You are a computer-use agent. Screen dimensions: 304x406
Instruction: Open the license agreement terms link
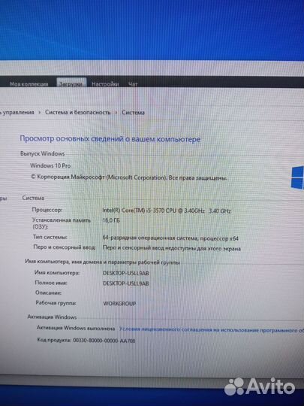tap(212, 330)
